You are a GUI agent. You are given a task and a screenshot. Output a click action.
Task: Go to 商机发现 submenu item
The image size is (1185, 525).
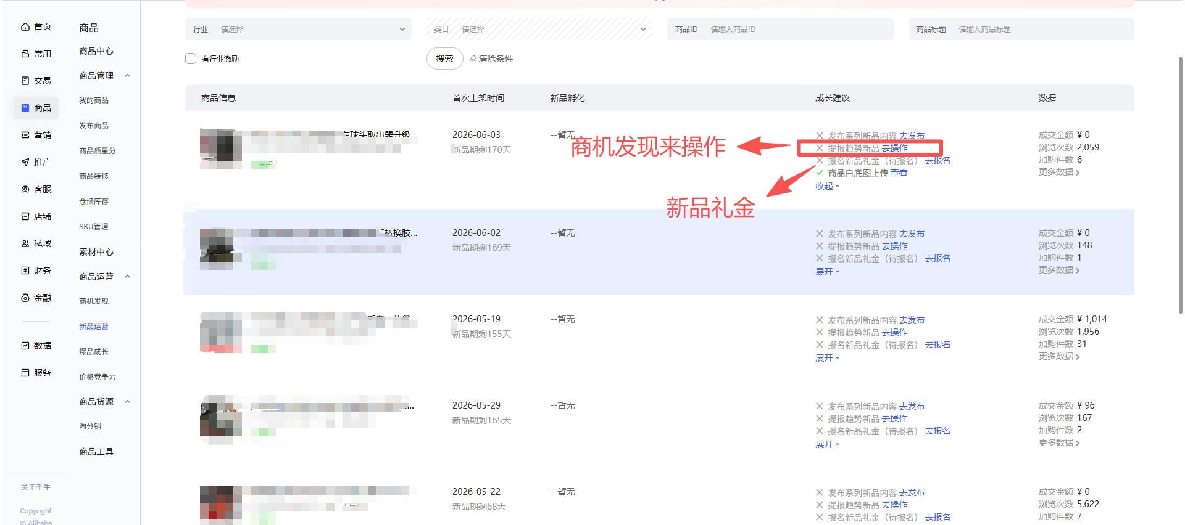click(x=94, y=301)
